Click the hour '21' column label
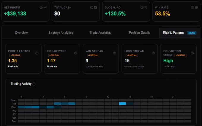 [x=173, y=97]
